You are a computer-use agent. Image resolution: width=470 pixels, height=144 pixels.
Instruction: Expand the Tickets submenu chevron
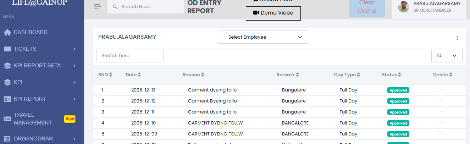(74, 49)
